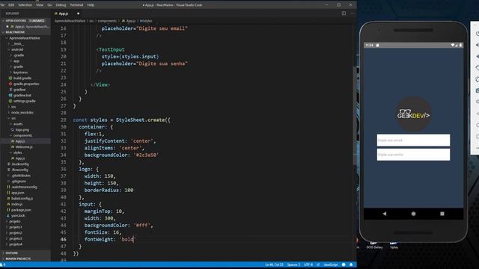Click the GeekDev logo in the emulator
Image resolution: width=479 pixels, height=269 pixels.
tap(413, 114)
